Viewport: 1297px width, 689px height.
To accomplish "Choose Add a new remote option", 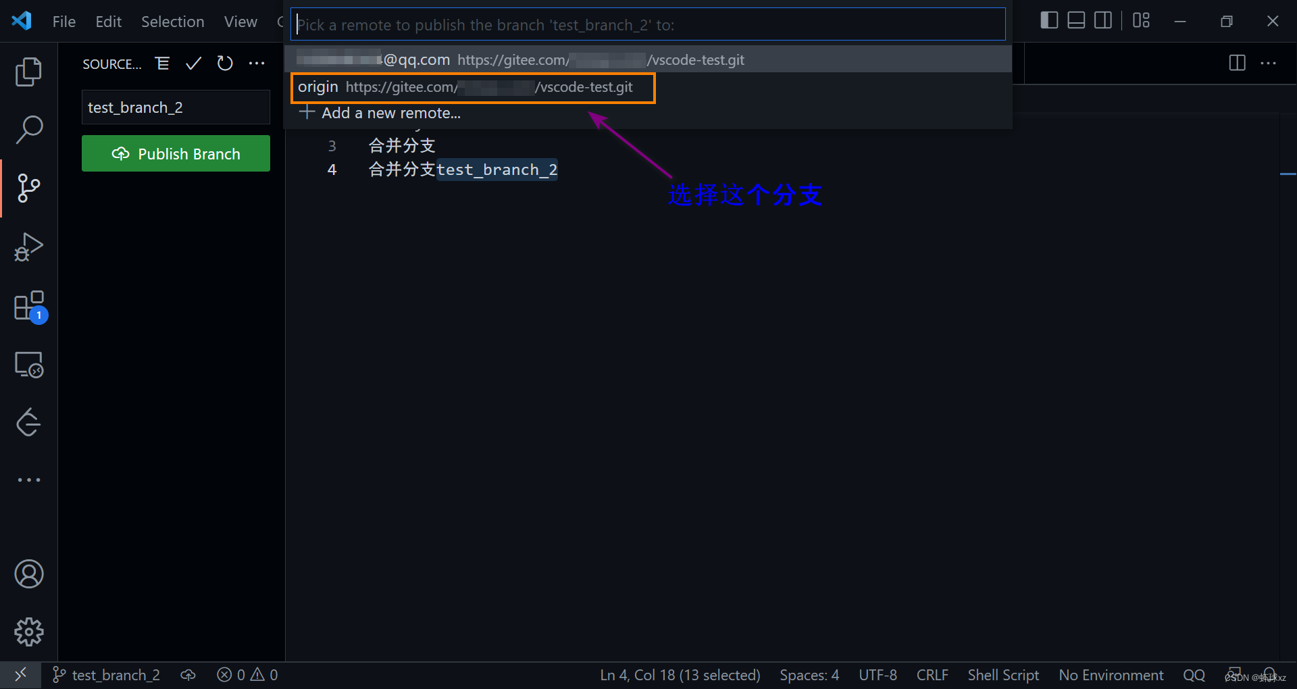I will coord(648,113).
